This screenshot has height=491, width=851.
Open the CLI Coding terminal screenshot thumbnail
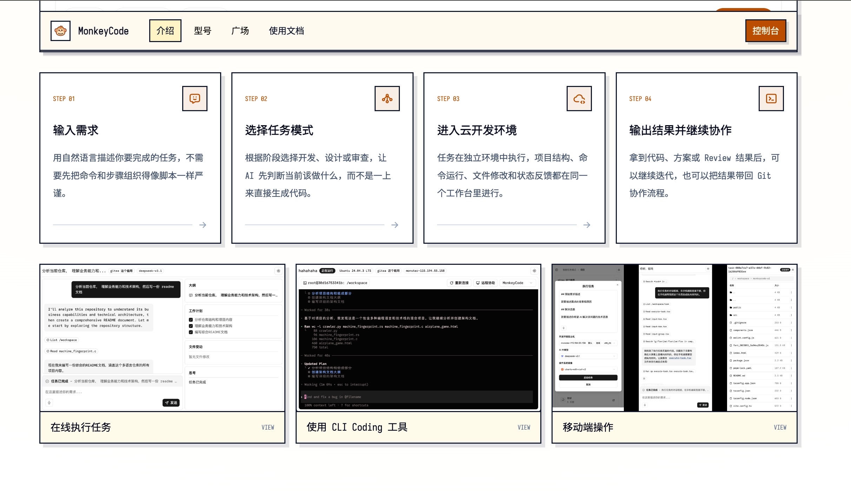point(418,338)
